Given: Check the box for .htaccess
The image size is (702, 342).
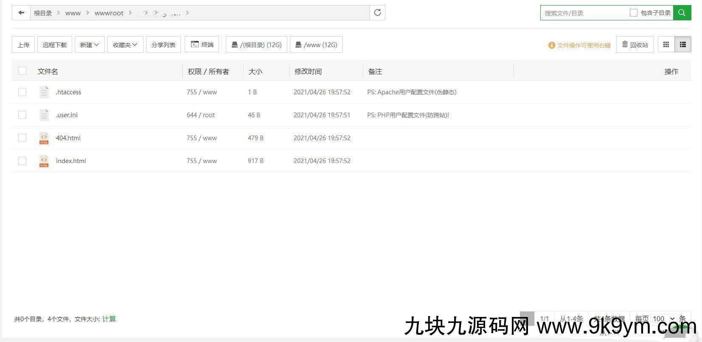Looking at the screenshot, I should [22, 92].
